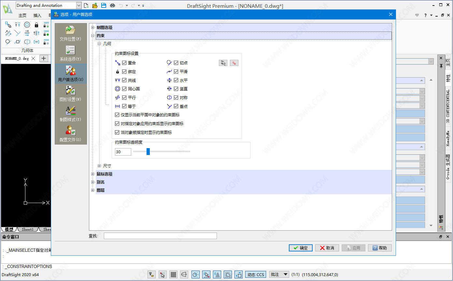Click the Coincident constraint tool in the ribbon
Screen dimensions: 453x281
8,25
